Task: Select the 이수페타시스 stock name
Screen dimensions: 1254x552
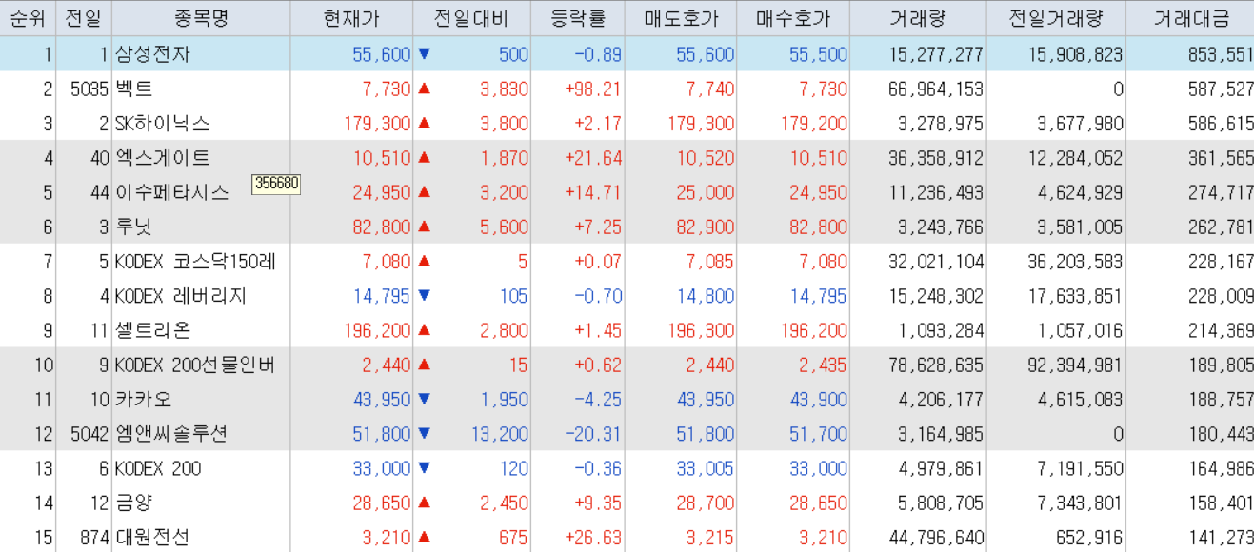Action: pyautogui.click(x=171, y=192)
